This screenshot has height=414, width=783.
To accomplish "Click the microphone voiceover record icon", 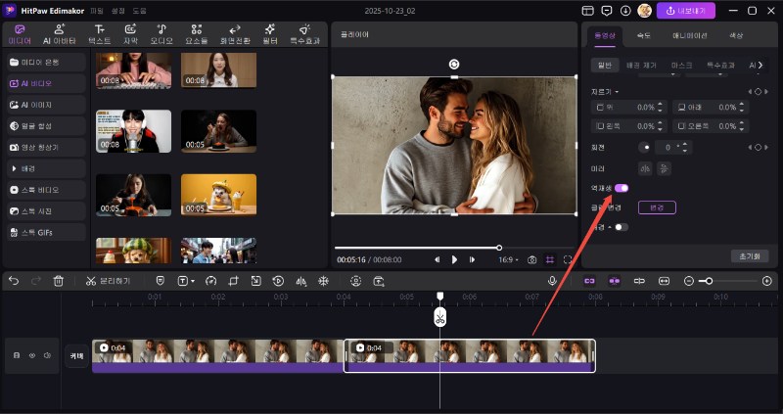I will (x=553, y=281).
